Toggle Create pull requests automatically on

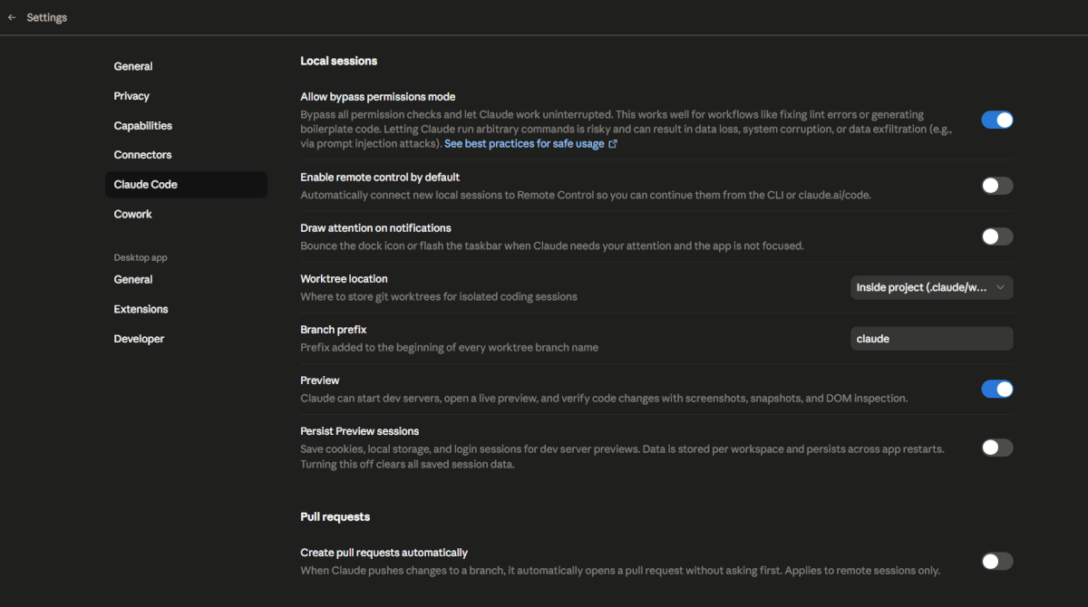click(997, 562)
